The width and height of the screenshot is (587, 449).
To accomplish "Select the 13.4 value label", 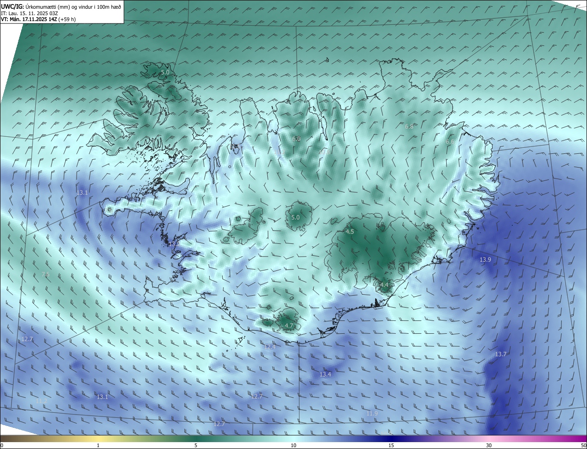I will coord(325,375).
